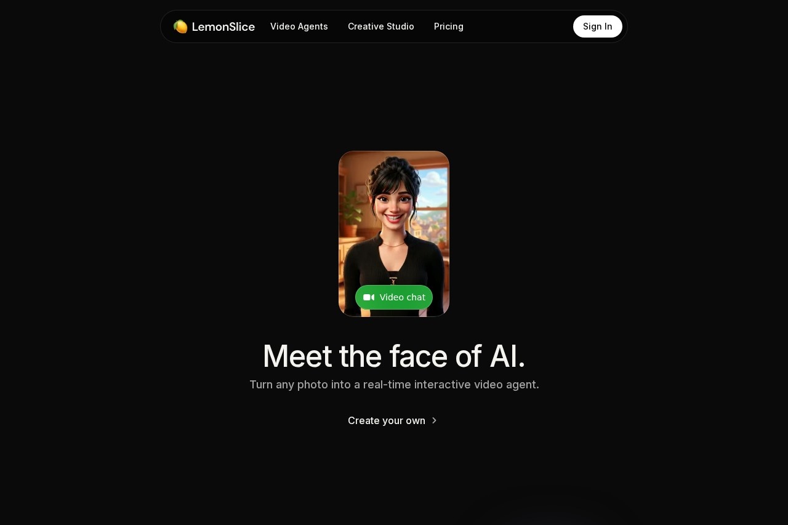Viewport: 788px width, 525px height.
Task: Click empty navbar space left of Sign In
Action: (517, 26)
